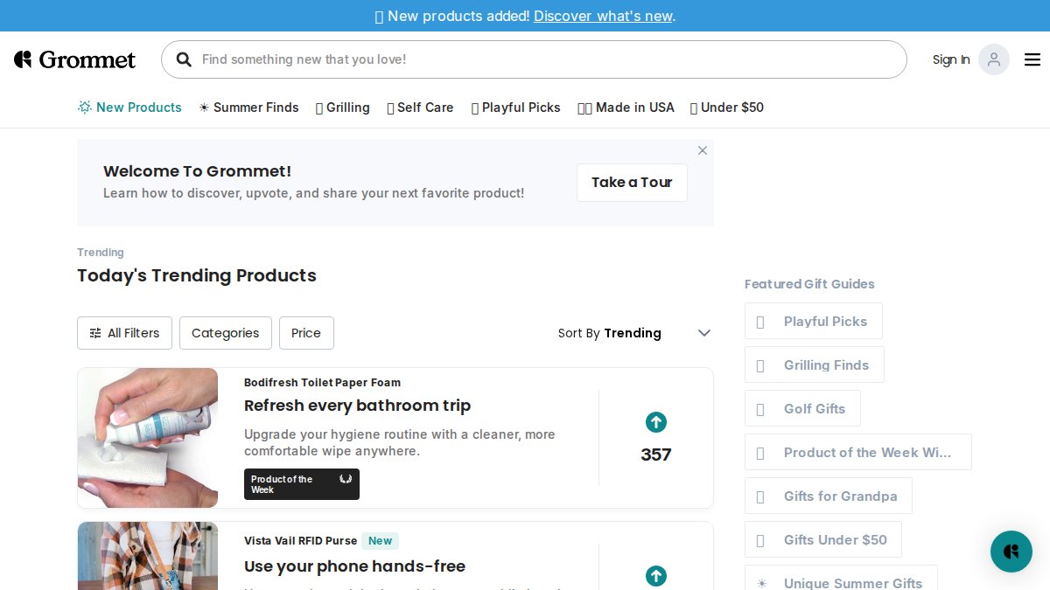Open the Made in USA category
The image size is (1050, 590).
point(626,108)
